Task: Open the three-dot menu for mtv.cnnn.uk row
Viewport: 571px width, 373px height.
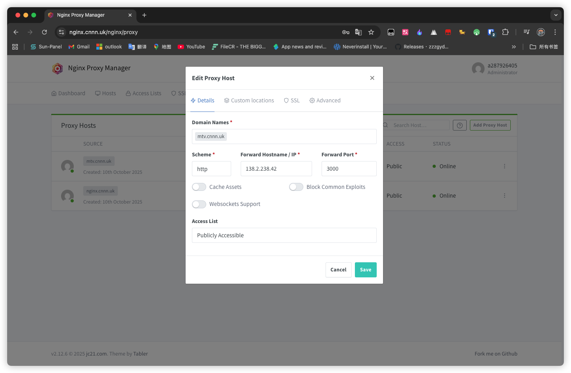Action: (504, 166)
